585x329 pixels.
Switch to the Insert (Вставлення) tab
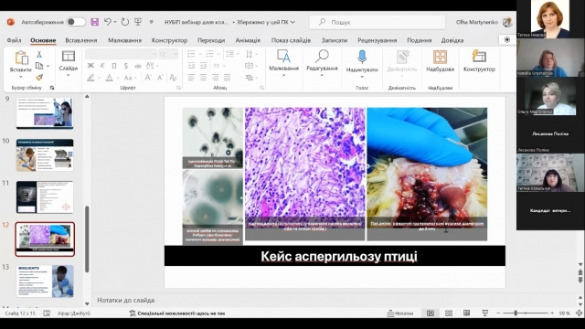[81, 40]
